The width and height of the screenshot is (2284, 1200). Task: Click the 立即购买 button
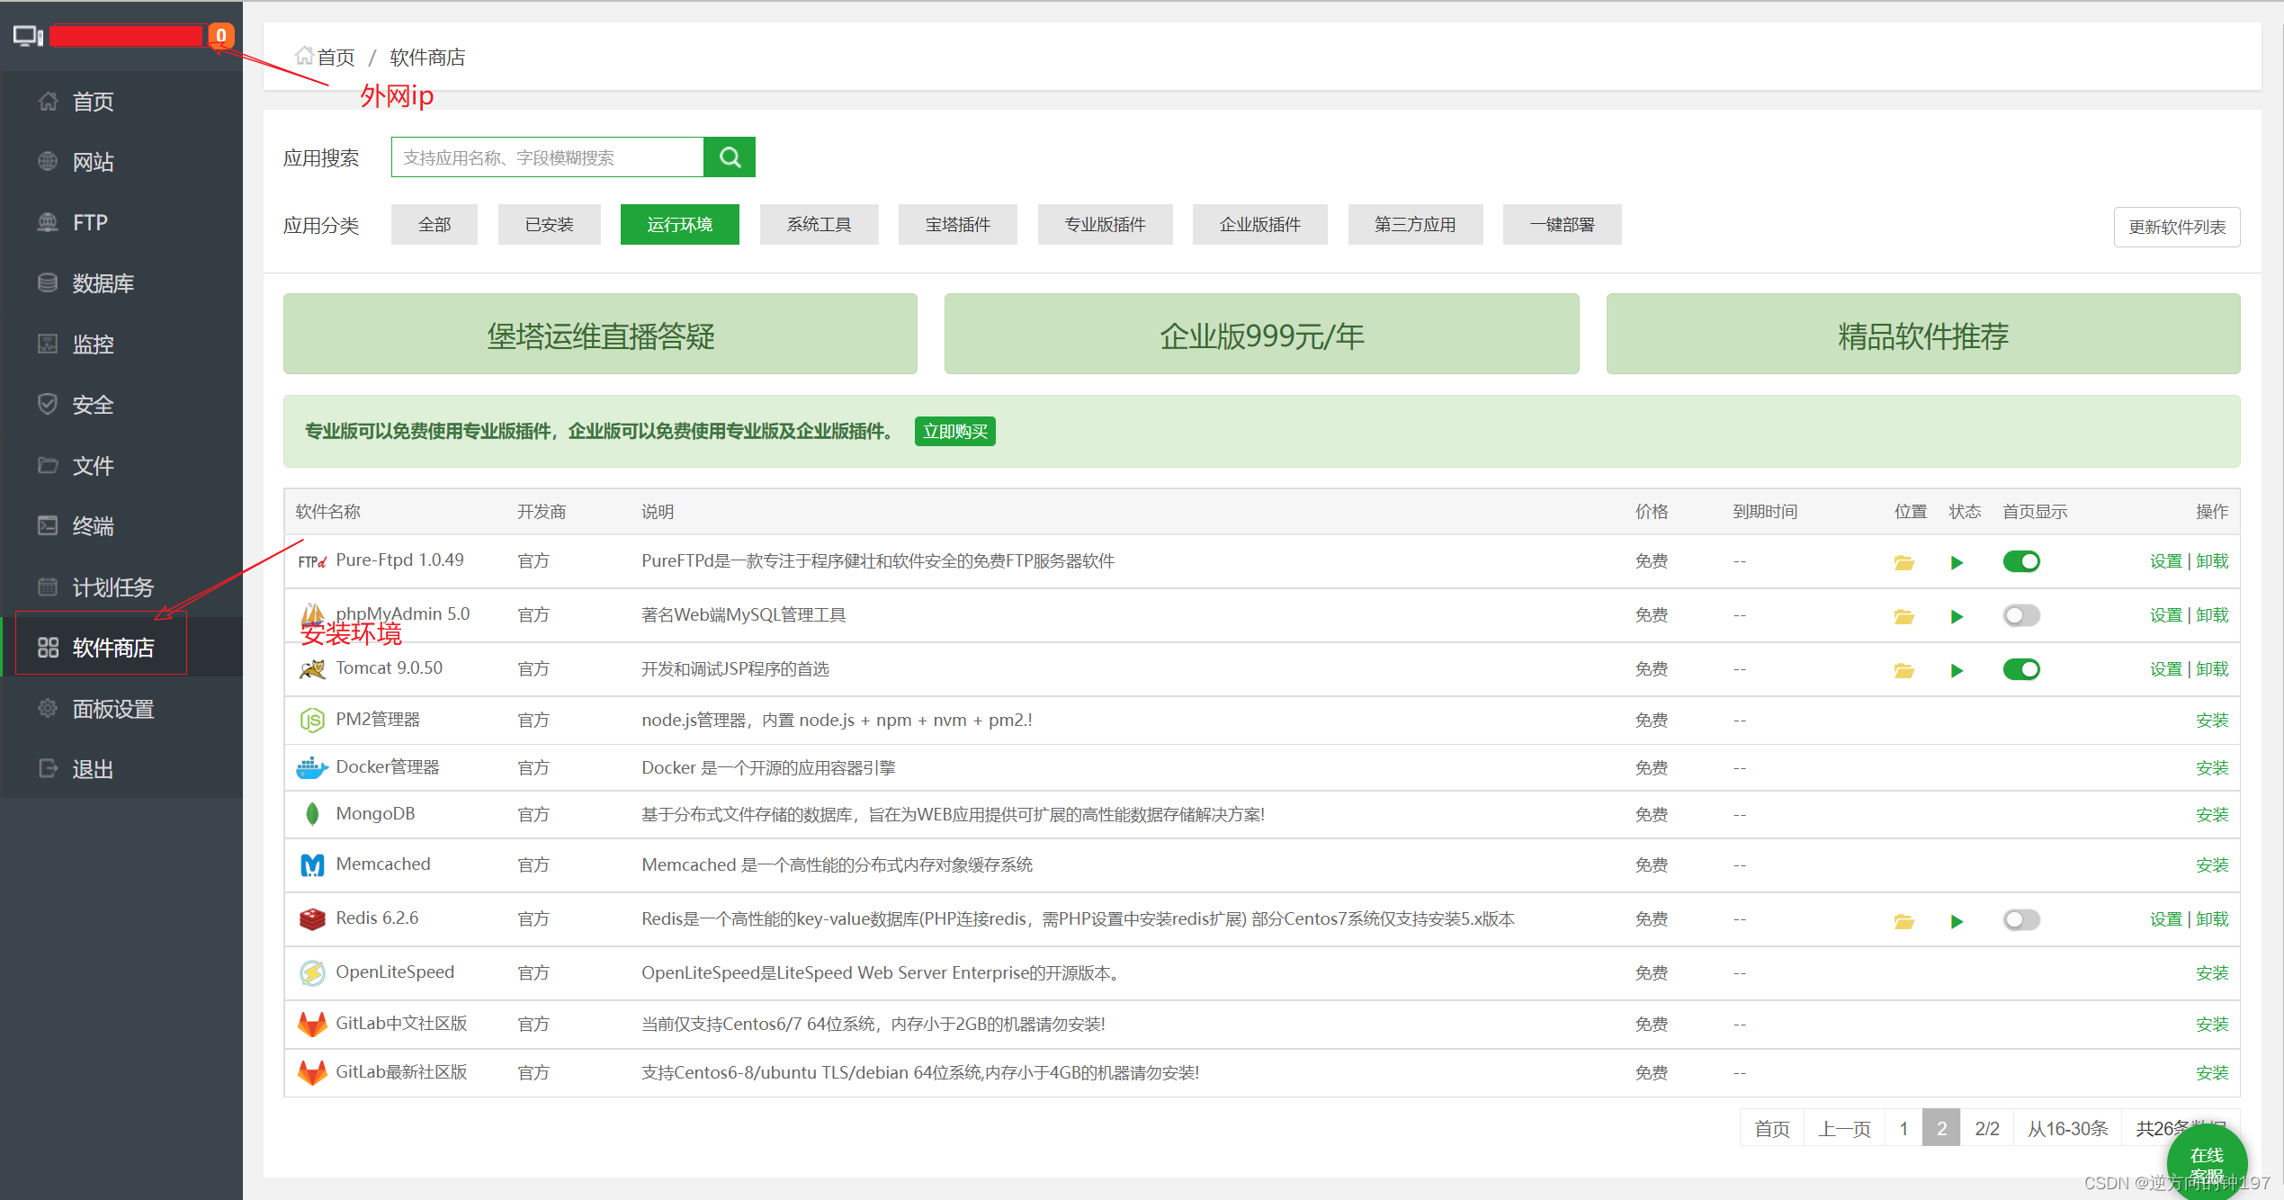(x=954, y=431)
